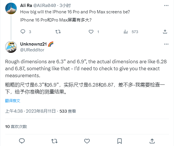
Task: Open more options on Ali Ra's tweet
Action: coord(166,6)
